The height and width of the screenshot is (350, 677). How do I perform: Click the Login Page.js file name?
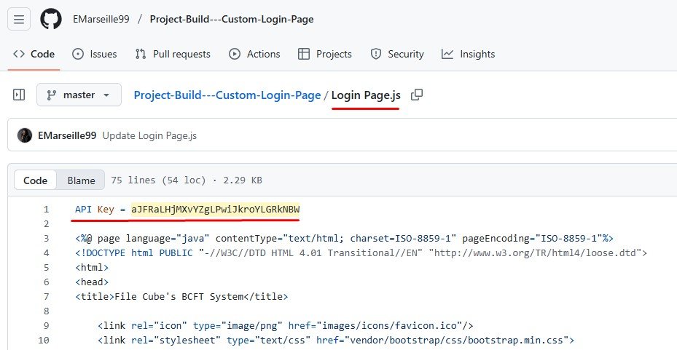[366, 95]
